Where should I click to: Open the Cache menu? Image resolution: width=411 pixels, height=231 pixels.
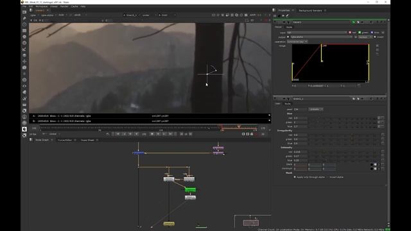tap(74, 6)
